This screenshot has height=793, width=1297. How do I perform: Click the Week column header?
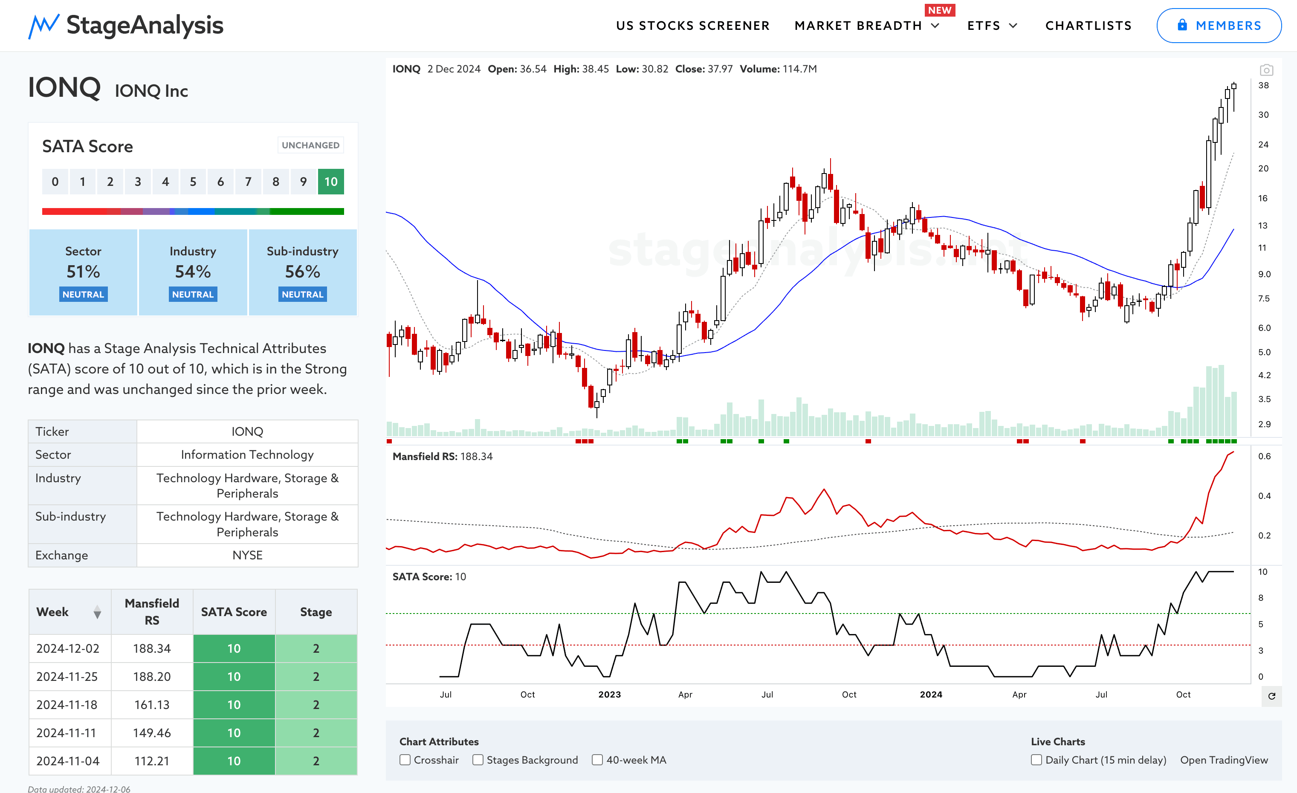click(69, 611)
